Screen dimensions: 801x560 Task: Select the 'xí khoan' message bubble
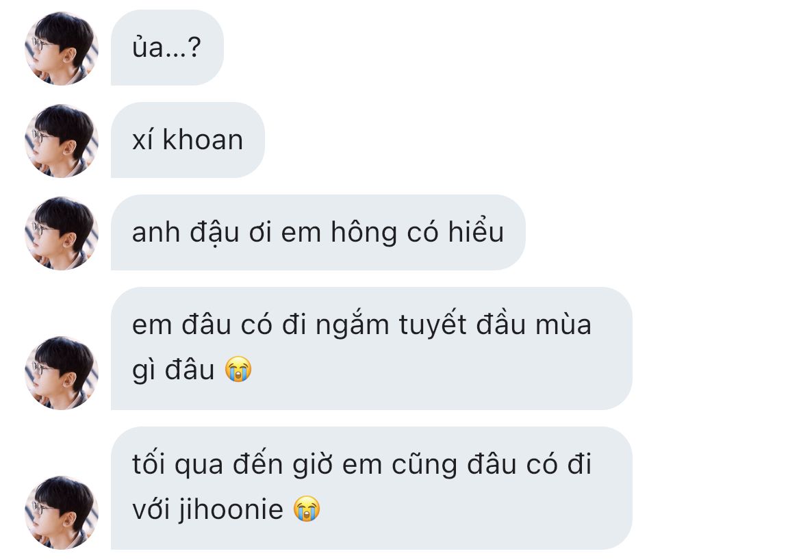(188, 140)
